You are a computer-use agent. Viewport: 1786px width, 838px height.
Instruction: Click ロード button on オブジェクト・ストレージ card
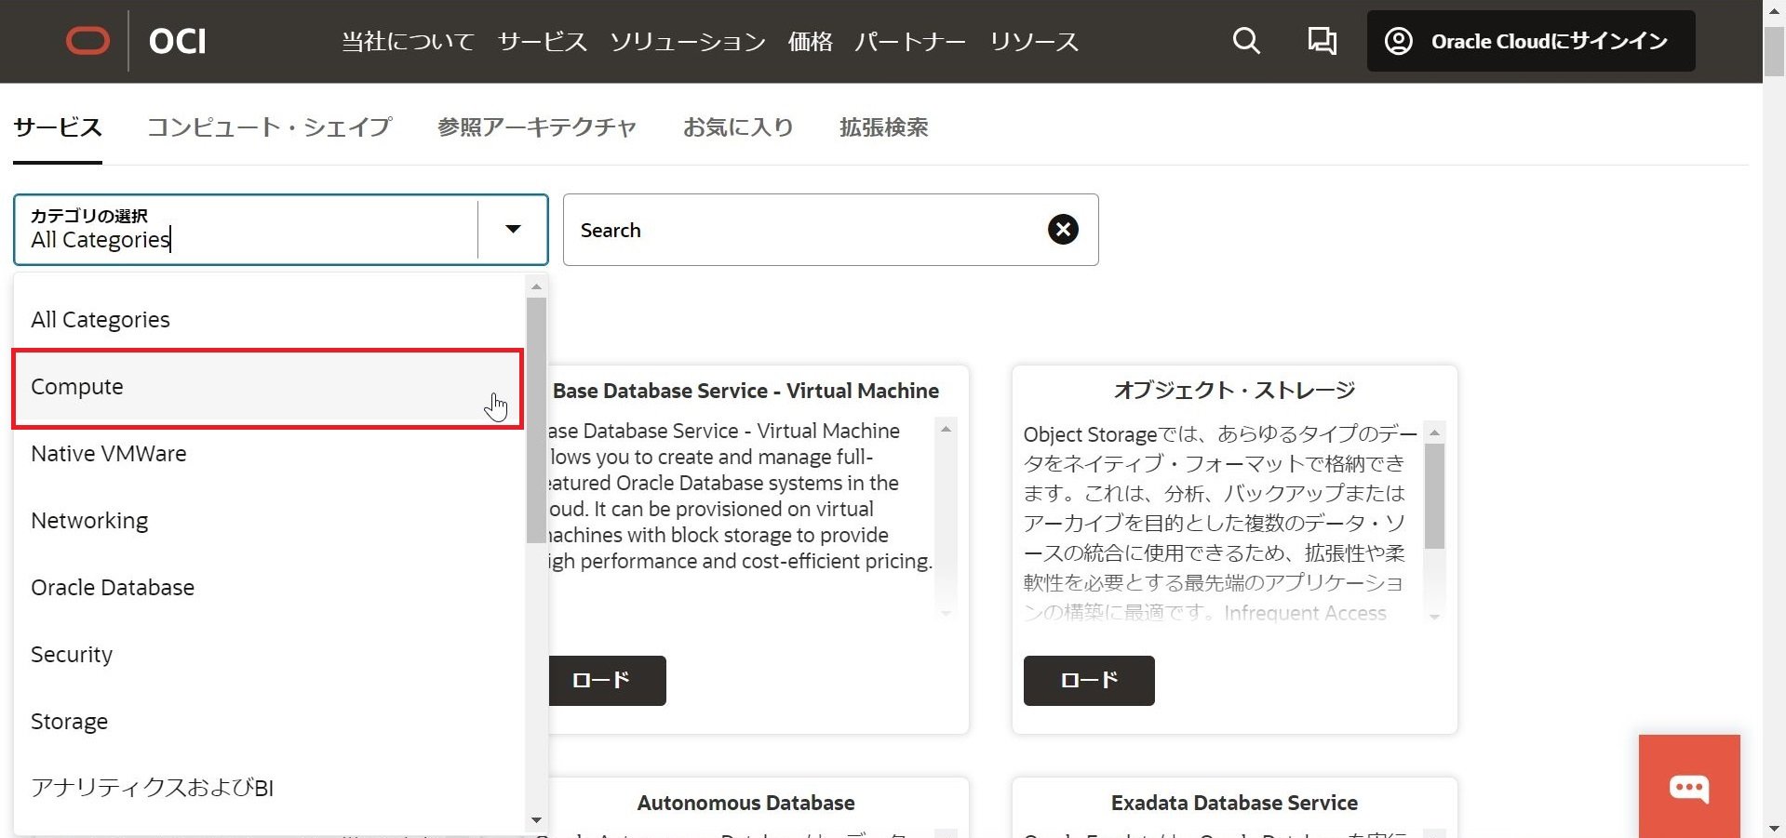click(1088, 681)
